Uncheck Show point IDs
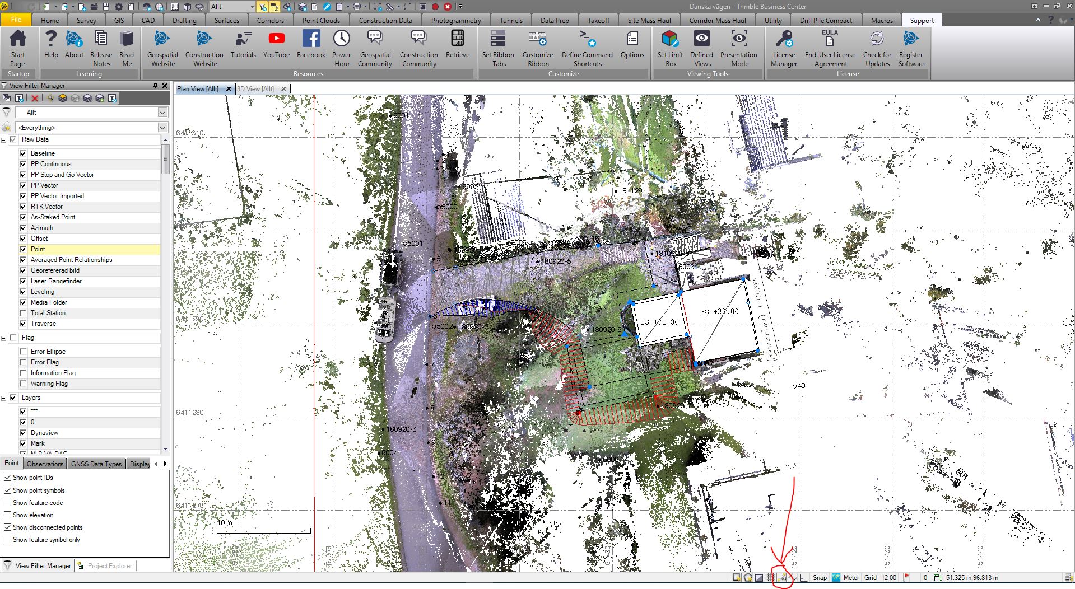The image size is (1075, 589). [x=8, y=478]
